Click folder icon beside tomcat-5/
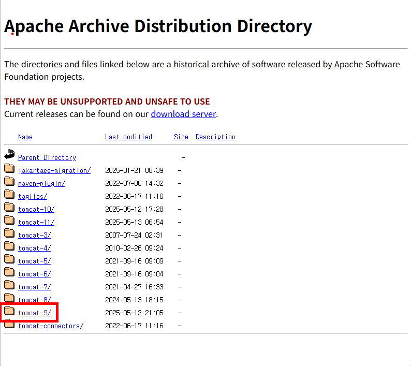This screenshot has width=411, height=366. [x=9, y=259]
